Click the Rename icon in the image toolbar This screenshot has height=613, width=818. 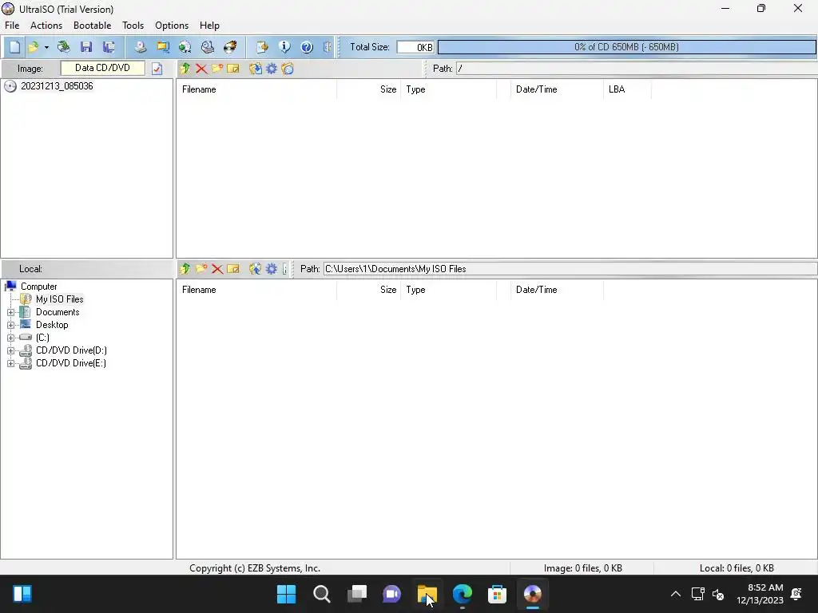(x=233, y=69)
